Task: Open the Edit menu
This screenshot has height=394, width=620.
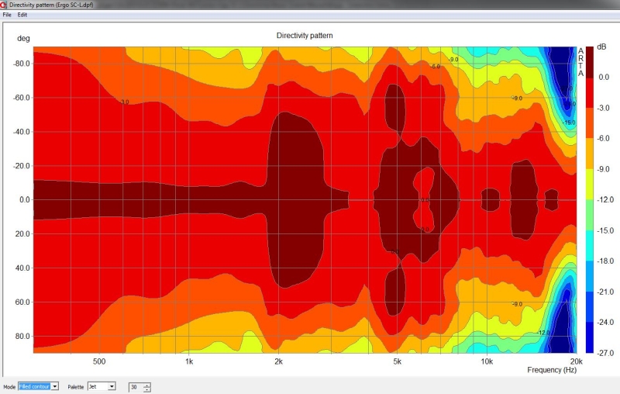Action: click(22, 15)
